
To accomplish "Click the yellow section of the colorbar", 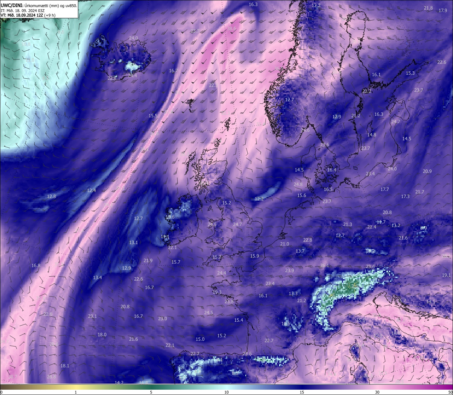I will tap(76, 387).
